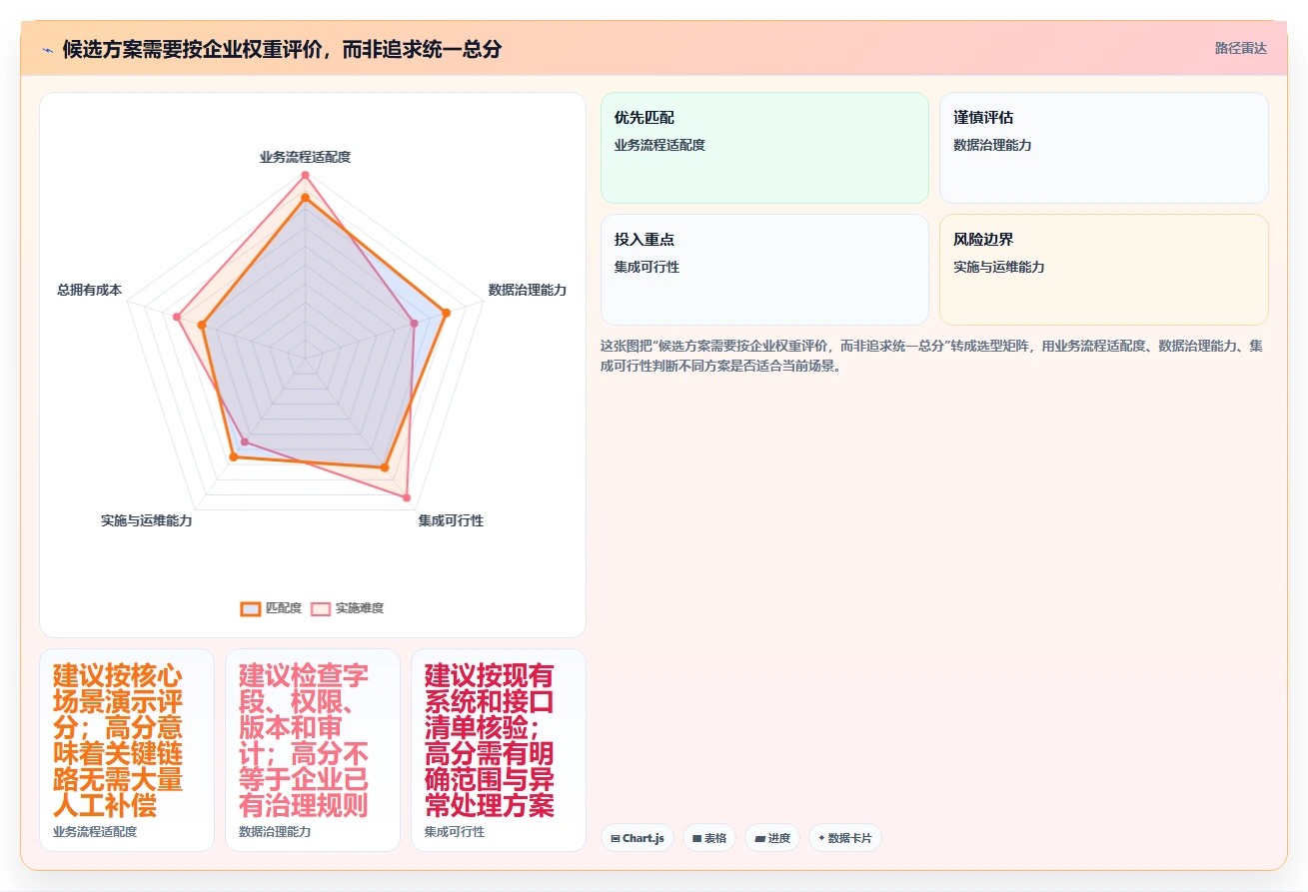Click the 进度 tag icon

(x=759, y=838)
